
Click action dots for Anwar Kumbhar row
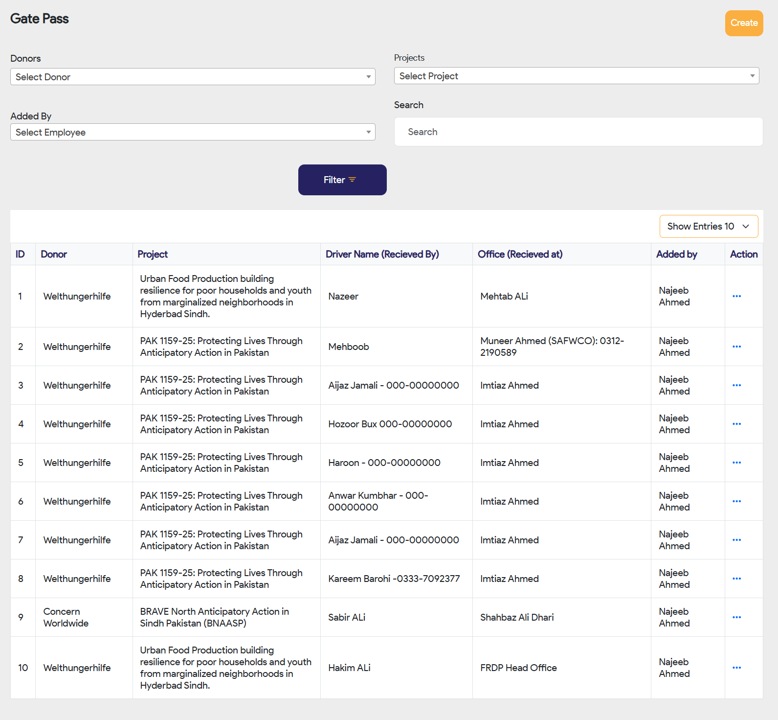[736, 501]
